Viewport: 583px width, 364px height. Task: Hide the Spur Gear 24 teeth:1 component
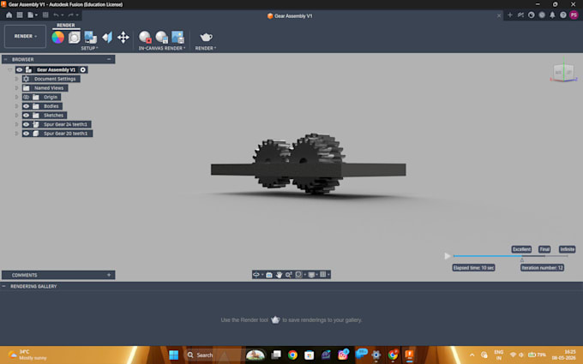coord(26,124)
